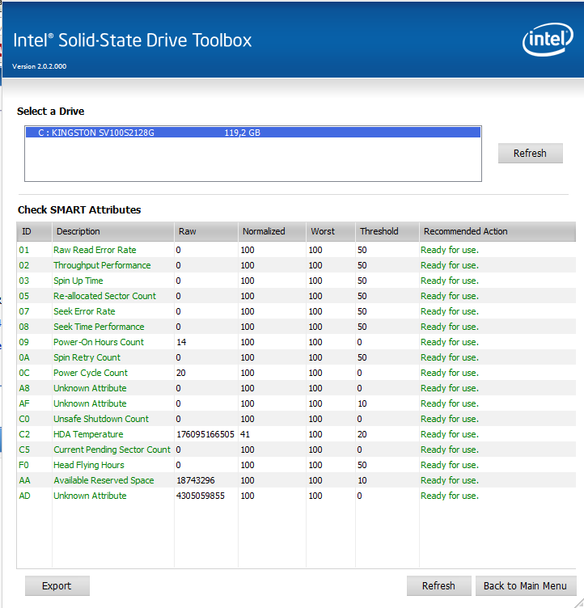Sort by Description column header
Screen dimensions: 584x608
[x=113, y=231]
